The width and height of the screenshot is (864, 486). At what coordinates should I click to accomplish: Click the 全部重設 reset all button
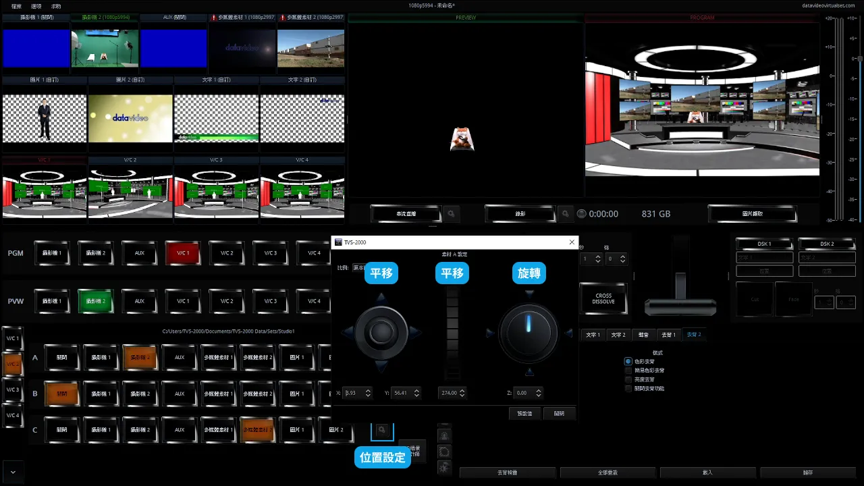tap(607, 473)
